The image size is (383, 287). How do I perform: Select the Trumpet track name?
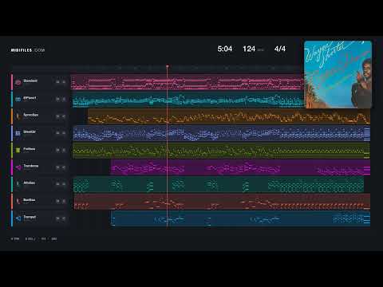[x=30, y=217]
